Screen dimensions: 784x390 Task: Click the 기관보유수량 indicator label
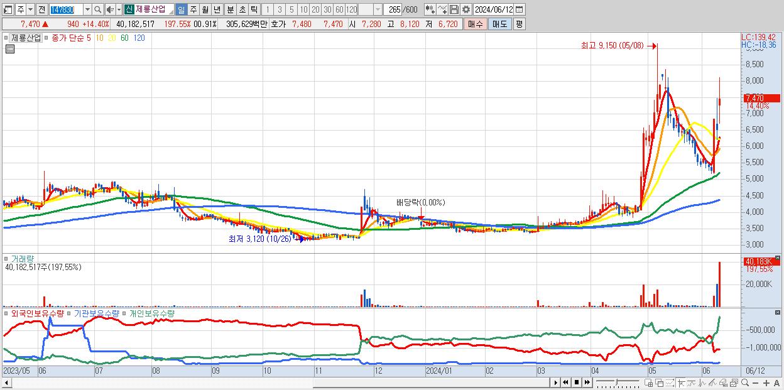[x=96, y=313]
